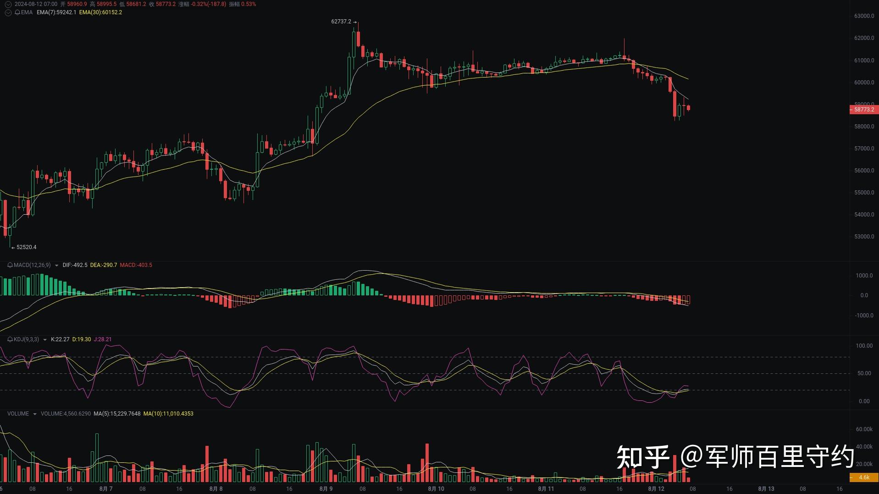Click the 63000.0 price axis label
The width and height of the screenshot is (879, 494).
point(864,16)
